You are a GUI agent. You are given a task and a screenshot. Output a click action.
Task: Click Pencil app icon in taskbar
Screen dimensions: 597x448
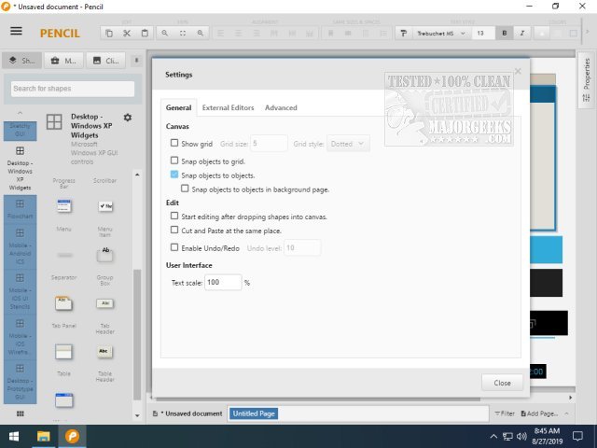tap(73, 436)
